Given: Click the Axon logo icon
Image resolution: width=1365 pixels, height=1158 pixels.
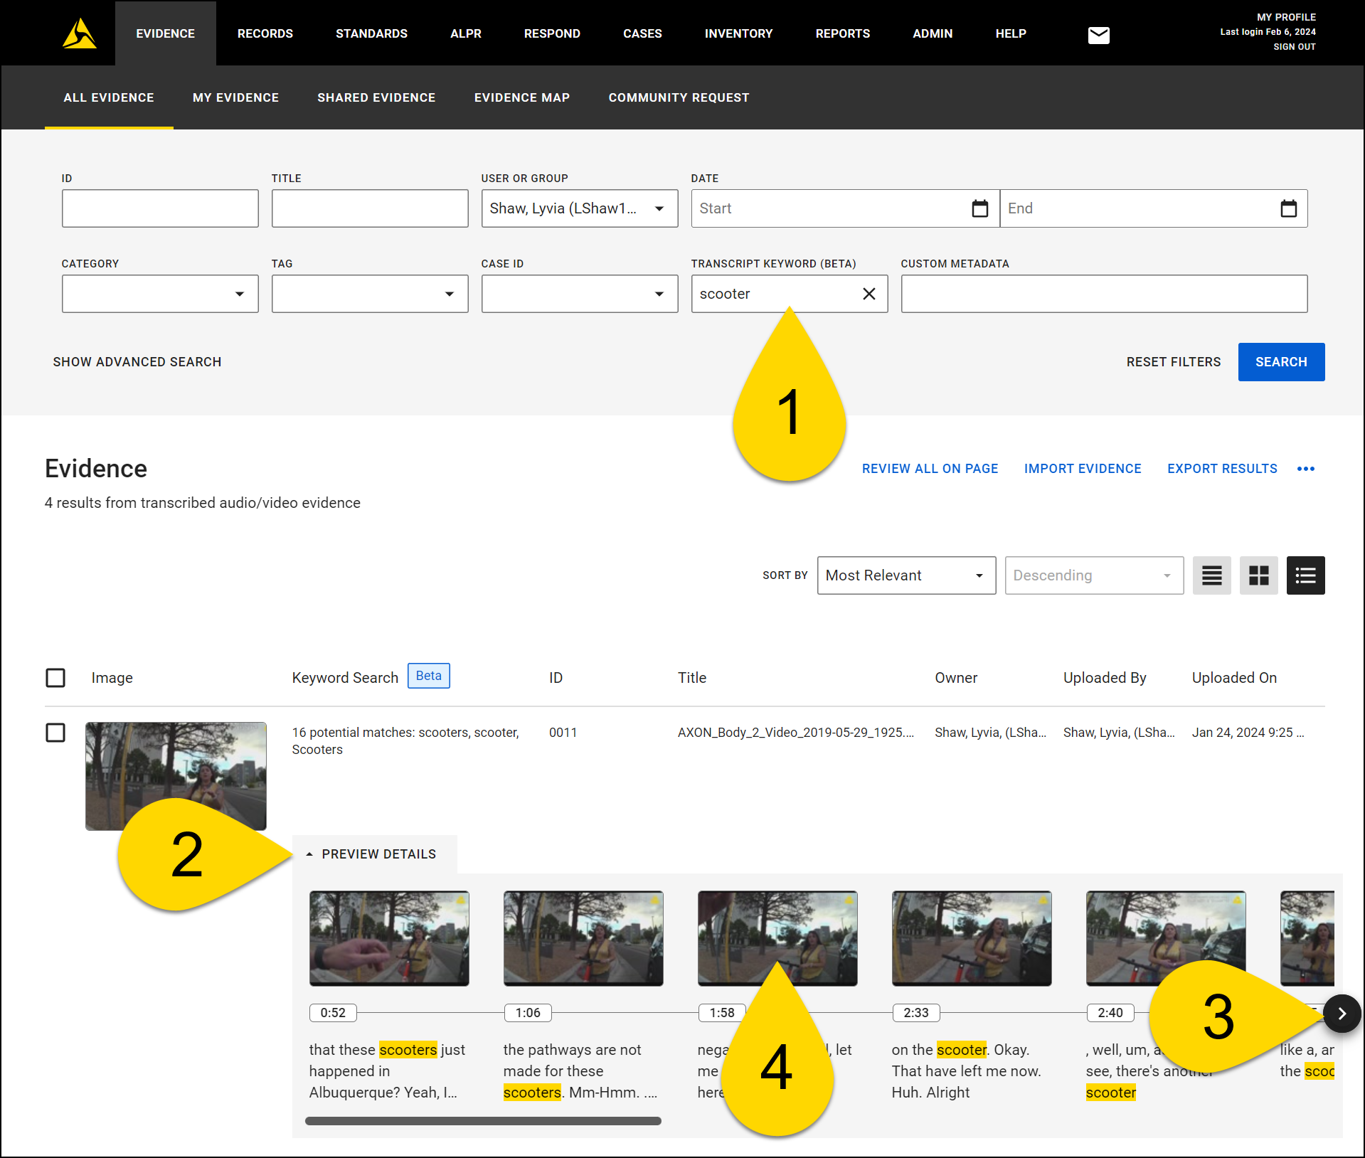Looking at the screenshot, I should [79, 33].
